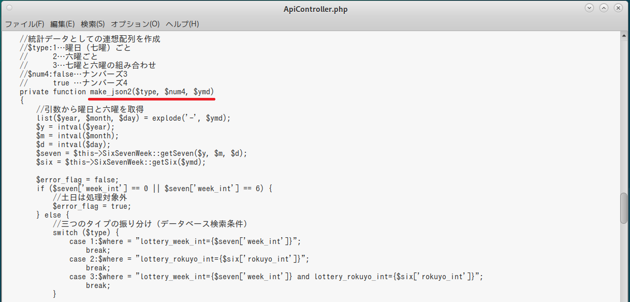This screenshot has width=630, height=302.
Task: Click the comment 土日は処理対象外
Action: click(90, 197)
